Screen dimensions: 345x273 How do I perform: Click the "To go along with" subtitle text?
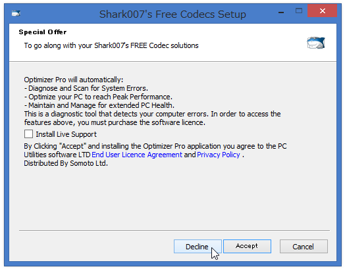[111, 45]
